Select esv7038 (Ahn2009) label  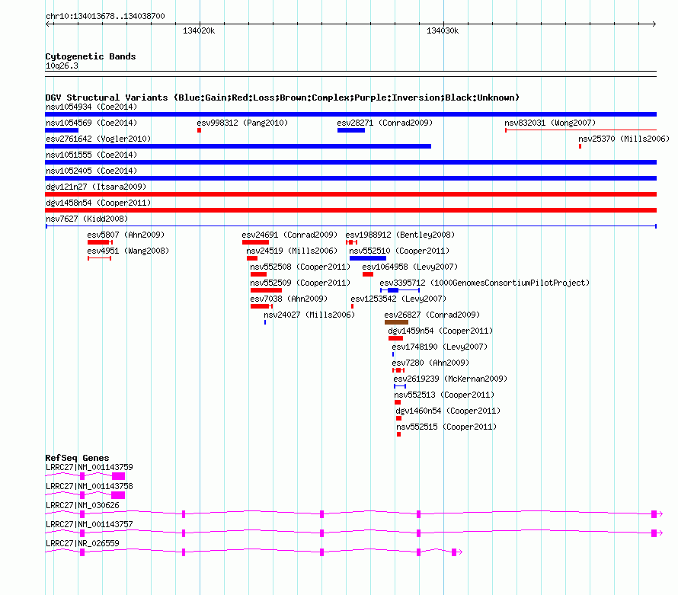289,299
